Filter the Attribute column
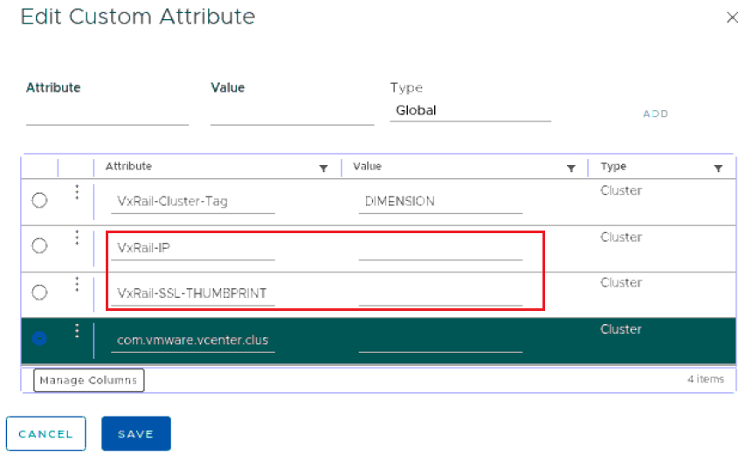Image resolution: width=753 pixels, height=462 pixels. click(x=323, y=168)
